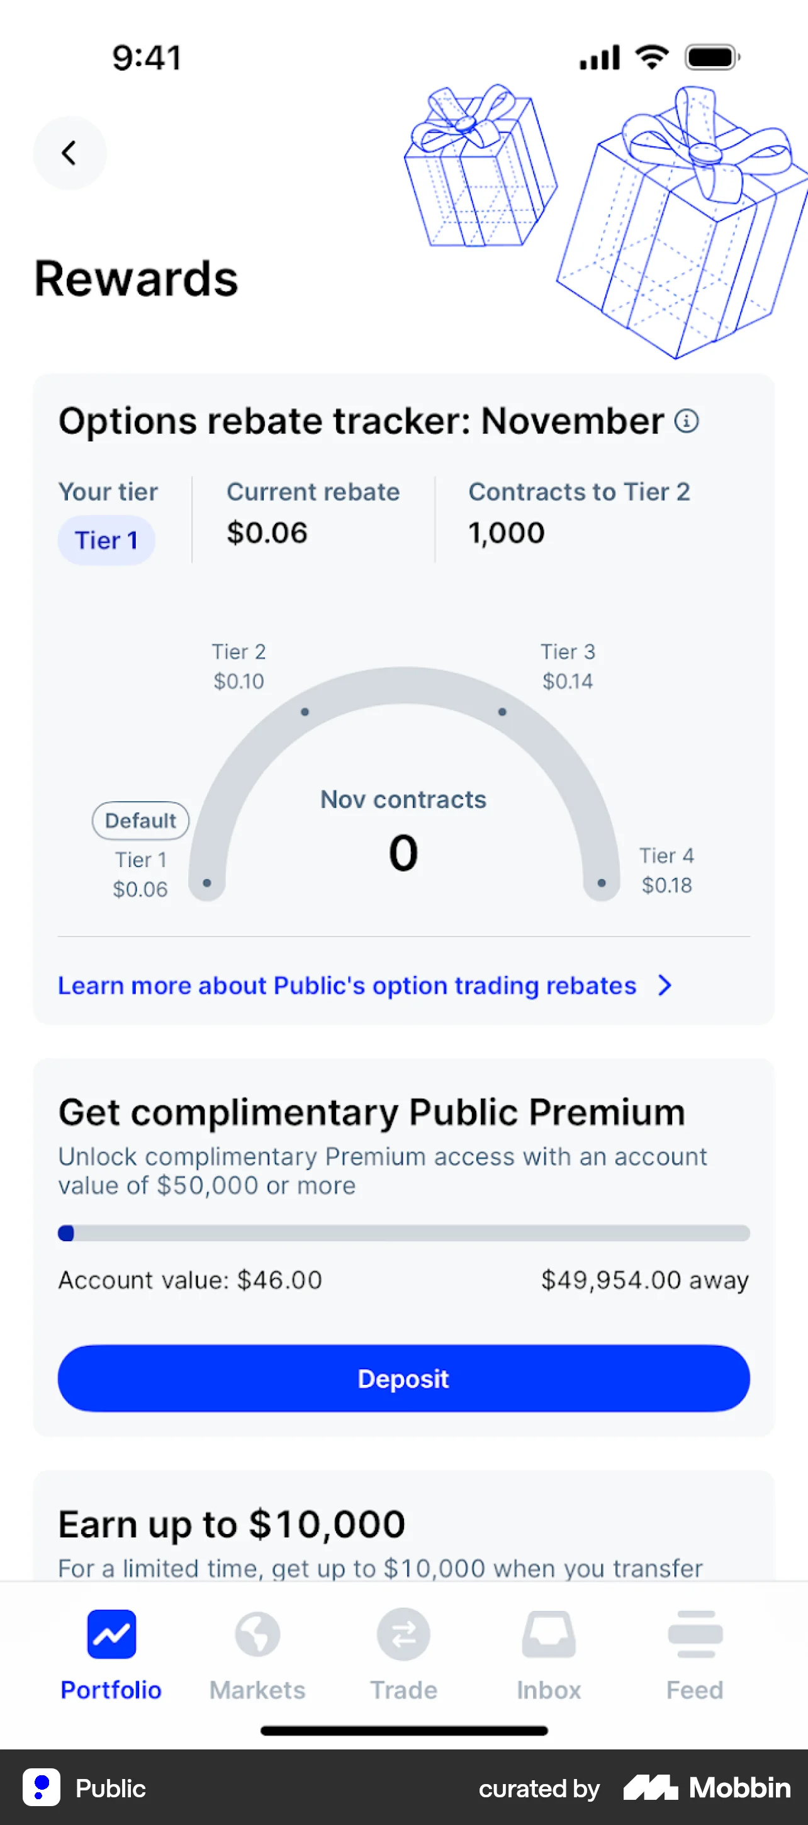Tap the back arrow icon

click(69, 153)
